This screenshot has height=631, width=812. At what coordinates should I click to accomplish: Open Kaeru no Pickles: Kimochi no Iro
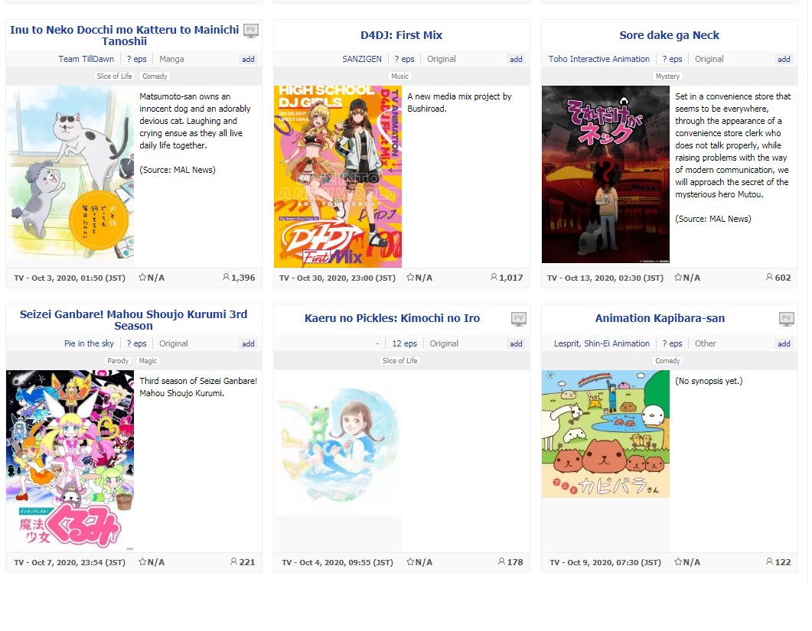[392, 318]
